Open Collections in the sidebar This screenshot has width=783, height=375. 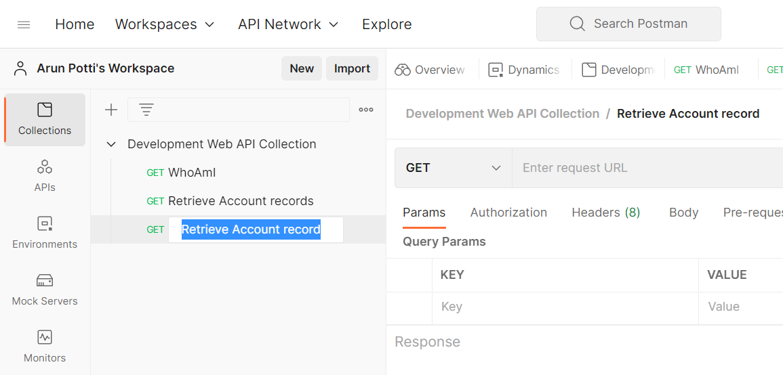tap(45, 119)
